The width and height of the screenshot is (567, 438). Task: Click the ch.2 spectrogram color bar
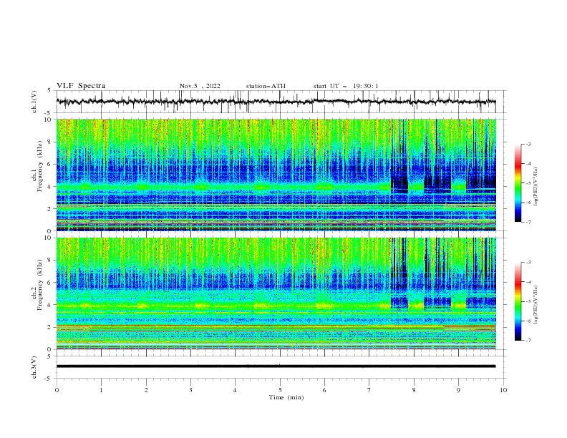(x=518, y=301)
